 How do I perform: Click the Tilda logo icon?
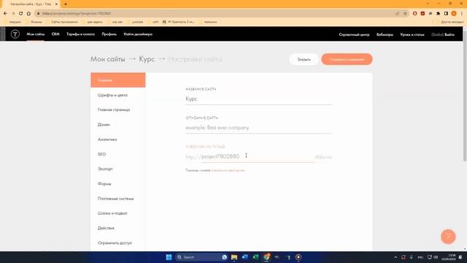coord(15,34)
